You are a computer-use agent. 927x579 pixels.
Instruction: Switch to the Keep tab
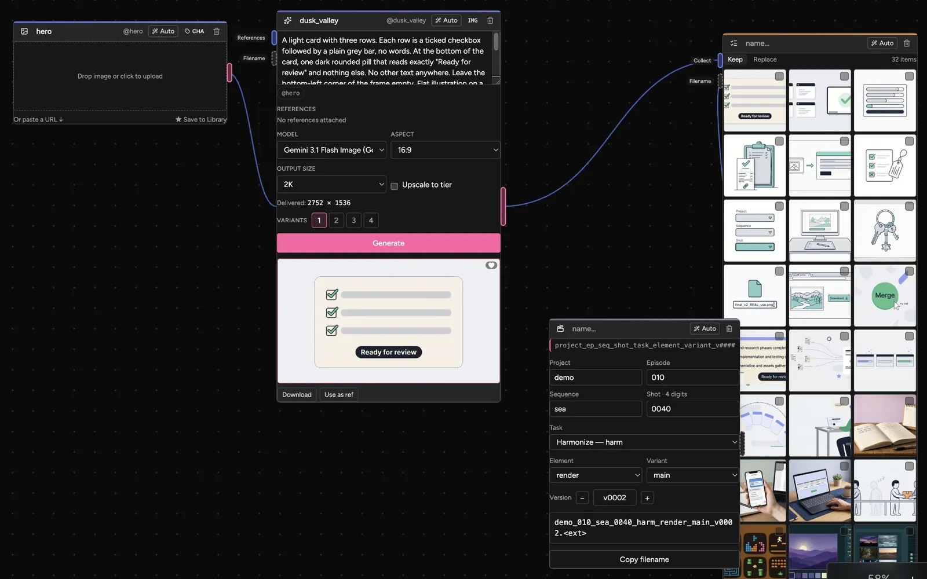(x=735, y=60)
